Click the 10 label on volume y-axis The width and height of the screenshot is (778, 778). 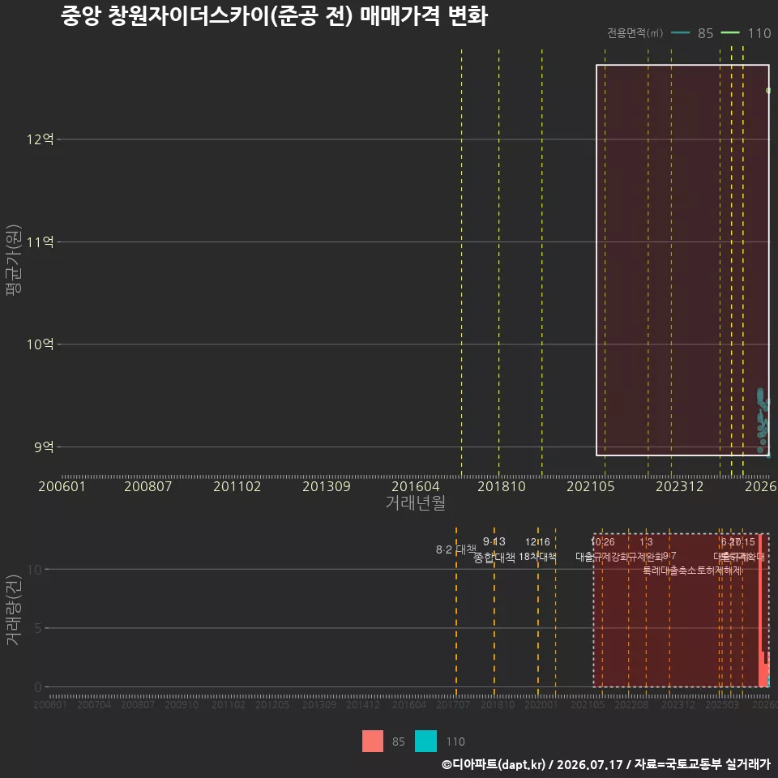coord(35,570)
